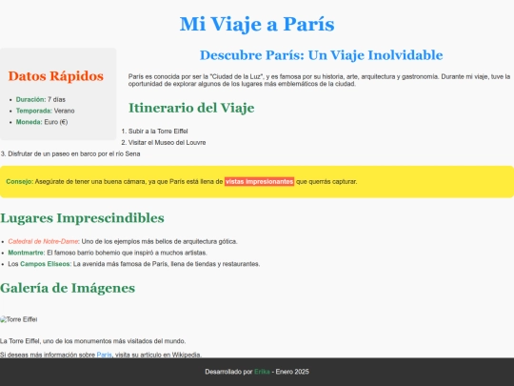The width and height of the screenshot is (514, 386).
Task: Click the Erika link in footer
Action: click(262, 372)
